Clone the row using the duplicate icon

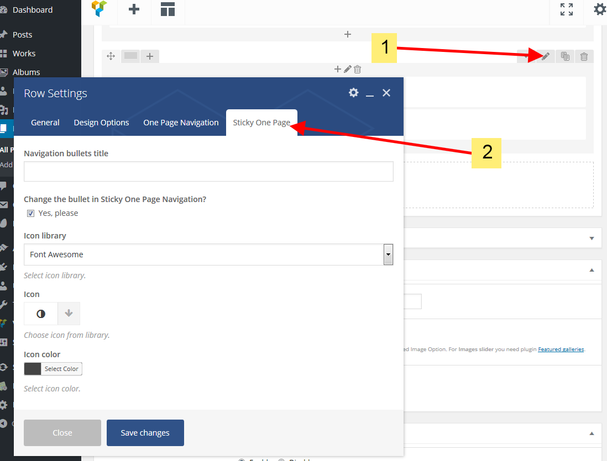point(564,56)
